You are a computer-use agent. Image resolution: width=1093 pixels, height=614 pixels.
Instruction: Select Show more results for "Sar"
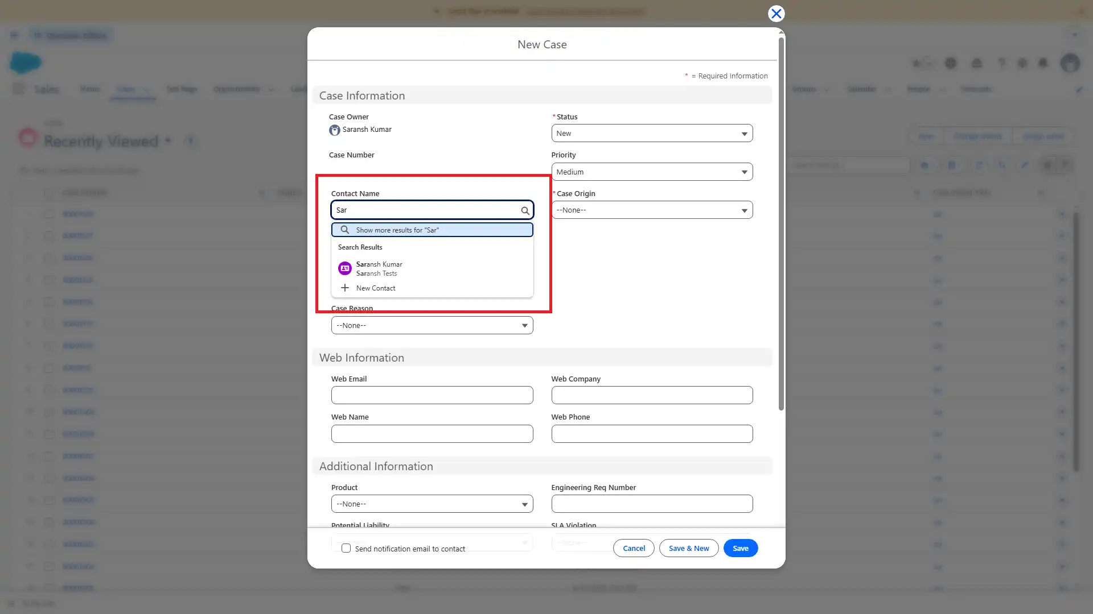coord(432,230)
